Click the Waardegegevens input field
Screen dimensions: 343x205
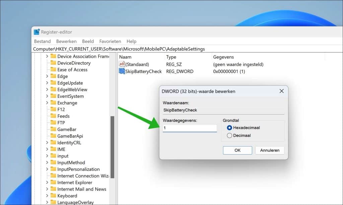[190, 128]
